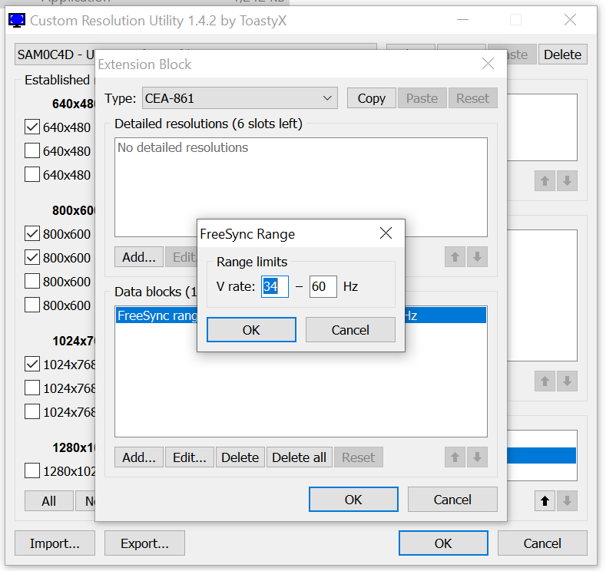The height and width of the screenshot is (571, 606).
Task: Click the minimum V rate field showing 34
Action: pyautogui.click(x=274, y=287)
